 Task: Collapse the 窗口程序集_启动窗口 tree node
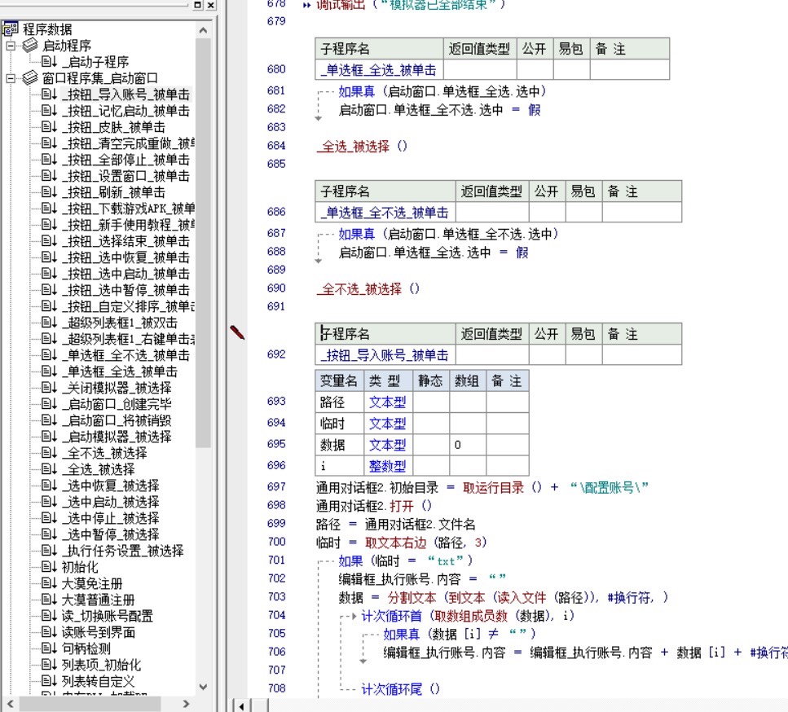[11, 78]
